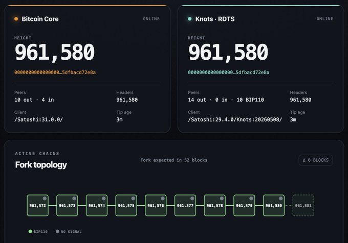The width and height of the screenshot is (348, 243).
Task: Click the Fork topology heading
Action: coord(41,165)
